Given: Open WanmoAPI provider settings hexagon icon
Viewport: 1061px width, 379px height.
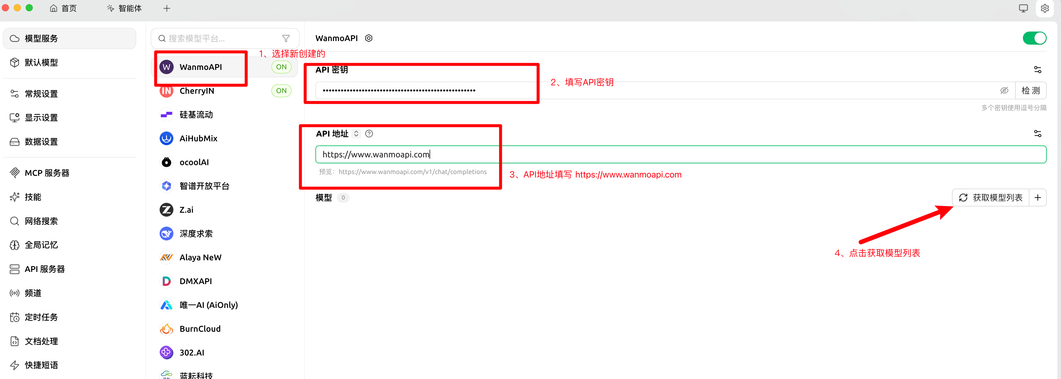Looking at the screenshot, I should [x=369, y=38].
